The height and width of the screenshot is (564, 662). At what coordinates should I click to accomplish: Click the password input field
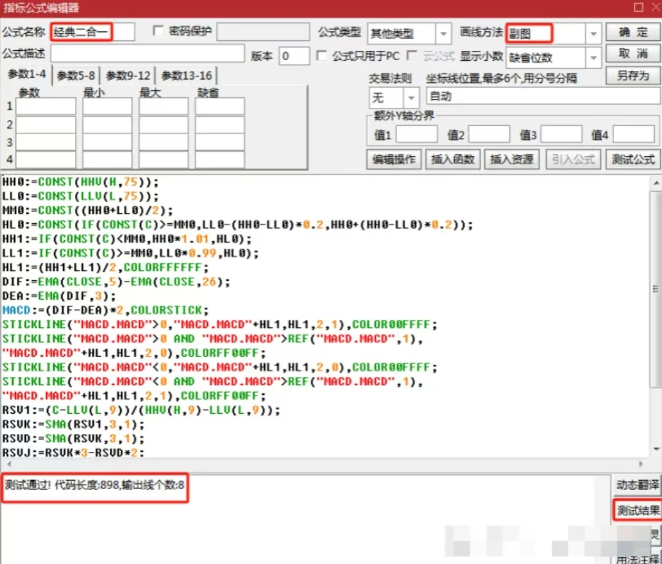click(x=263, y=32)
